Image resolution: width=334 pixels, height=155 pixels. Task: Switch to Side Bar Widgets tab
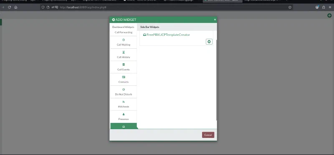tap(149, 27)
